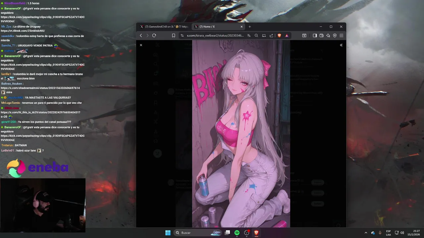The width and height of the screenshot is (424, 238).
Task: Go back to the previous page in Brave
Action: [x=141, y=35]
